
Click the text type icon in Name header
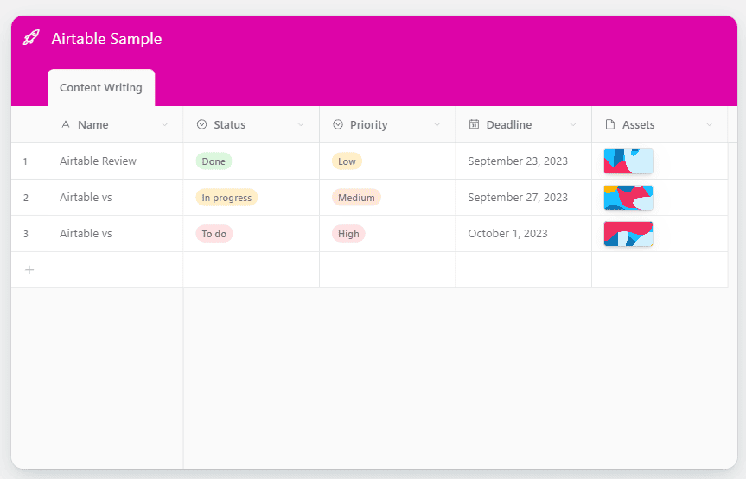(x=66, y=124)
